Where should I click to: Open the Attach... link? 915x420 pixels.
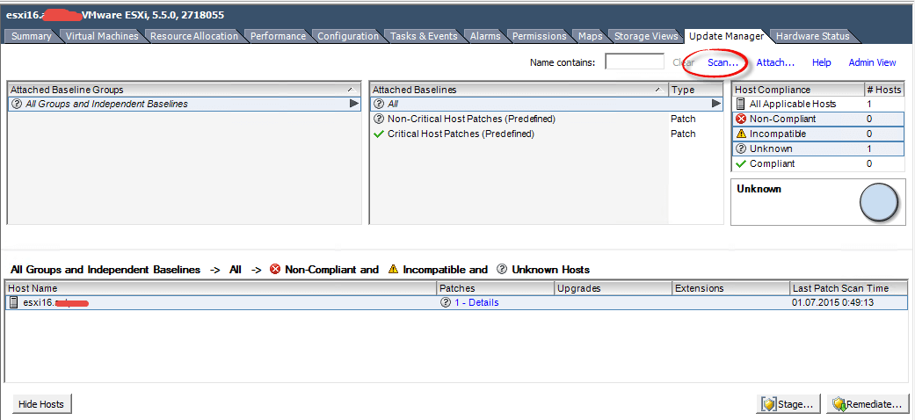point(775,62)
